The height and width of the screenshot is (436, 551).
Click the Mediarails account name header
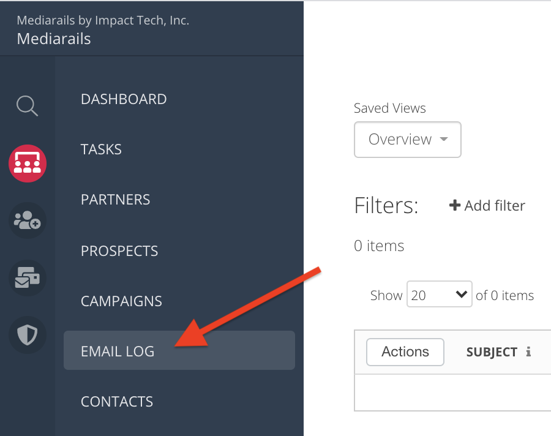click(x=54, y=39)
